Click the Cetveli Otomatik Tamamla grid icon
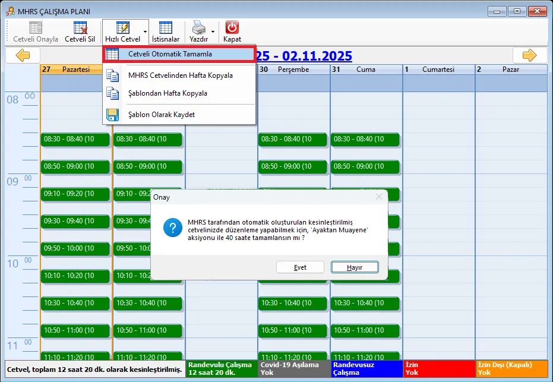This screenshot has width=553, height=382. pos(112,54)
